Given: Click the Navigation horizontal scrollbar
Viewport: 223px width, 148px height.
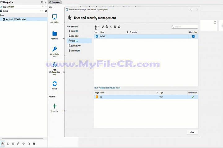Looking at the screenshot, I should pos(23,139).
